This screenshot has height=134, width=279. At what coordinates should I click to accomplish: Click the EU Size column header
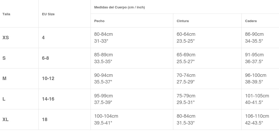coord(48,14)
